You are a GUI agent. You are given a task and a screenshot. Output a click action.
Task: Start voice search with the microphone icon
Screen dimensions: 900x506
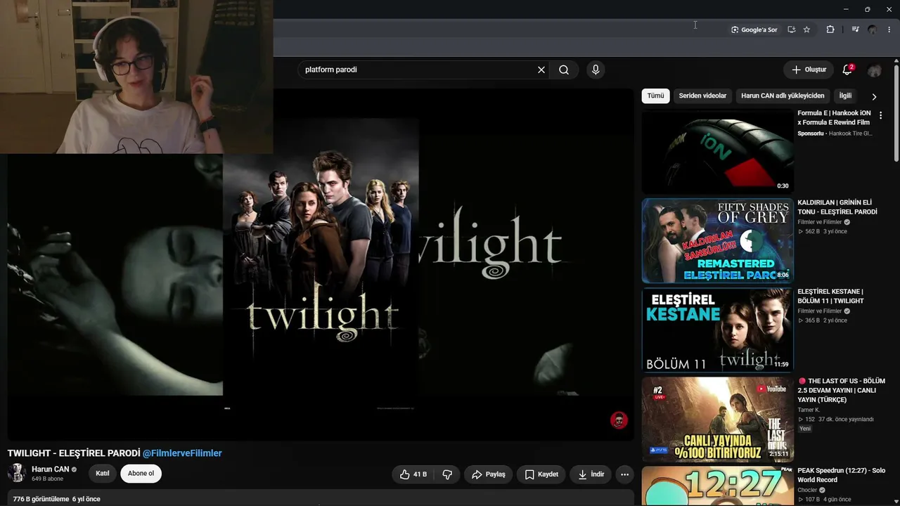tap(596, 70)
